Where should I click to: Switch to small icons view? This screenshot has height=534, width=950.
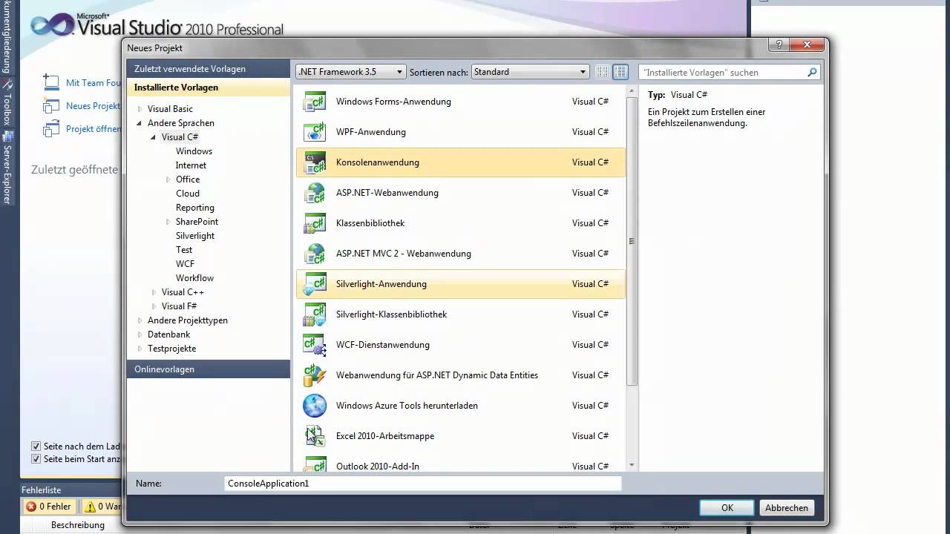coord(603,72)
